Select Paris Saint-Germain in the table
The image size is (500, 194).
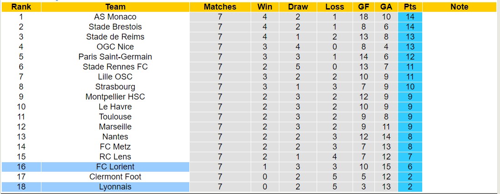coord(115,57)
